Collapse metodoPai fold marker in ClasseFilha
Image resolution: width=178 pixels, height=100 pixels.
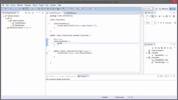point(49,39)
